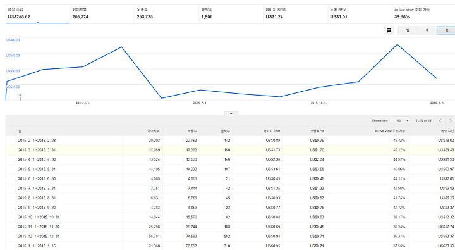Image resolution: width=455 pixels, height=250 pixels.
Task: Click row 2015. 8. 1.~2015. 8. 31.
Action: point(231,198)
